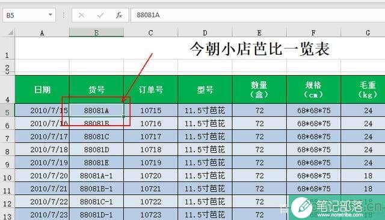The width and height of the screenshot is (385, 220).
Task: Click the 订单号 header cell
Action: [x=151, y=90]
